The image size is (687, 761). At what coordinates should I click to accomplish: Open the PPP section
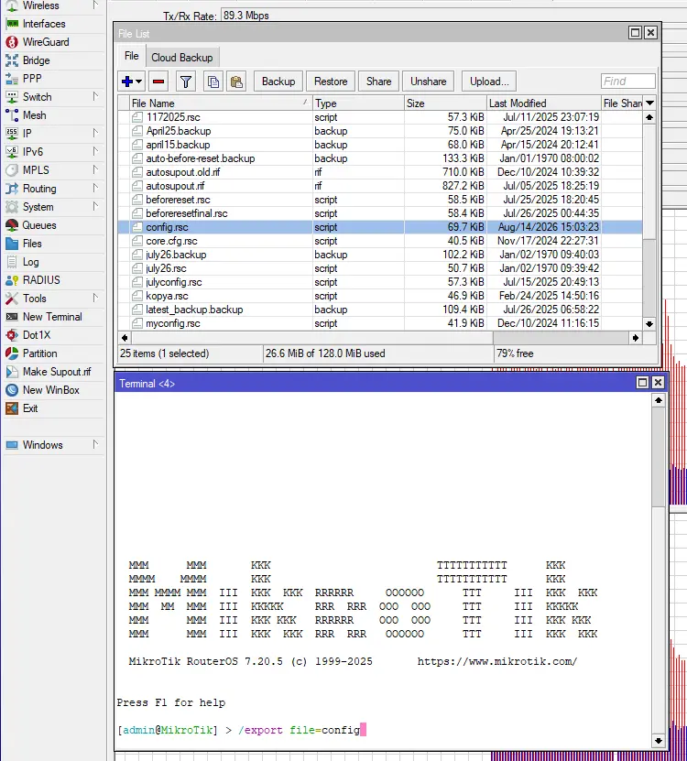click(32, 79)
